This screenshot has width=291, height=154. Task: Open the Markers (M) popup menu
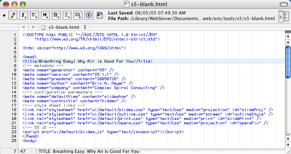coord(45,15)
